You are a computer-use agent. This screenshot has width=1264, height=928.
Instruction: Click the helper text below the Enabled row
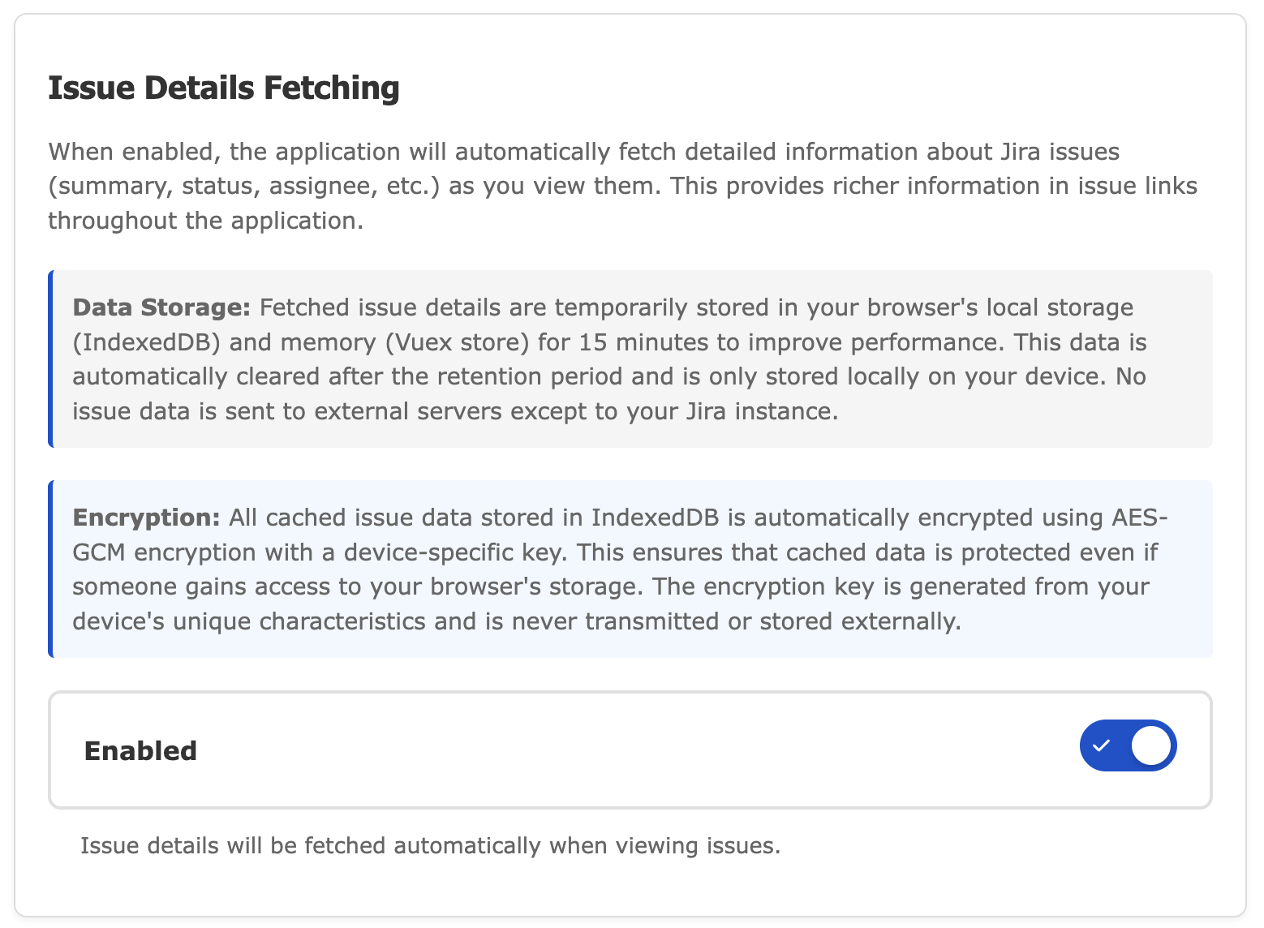430,846
